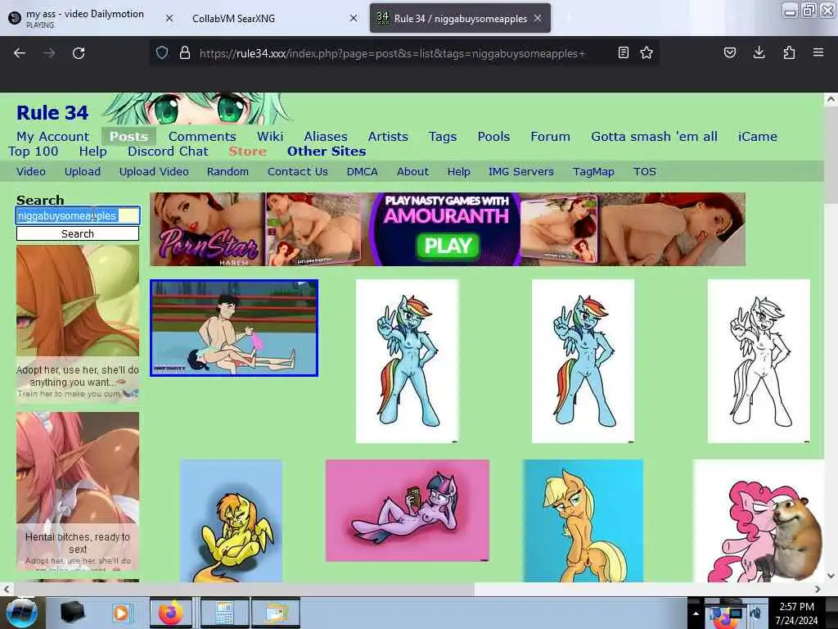Click the address bar URL field
Image resolution: width=838 pixels, height=629 pixels.
[393, 53]
